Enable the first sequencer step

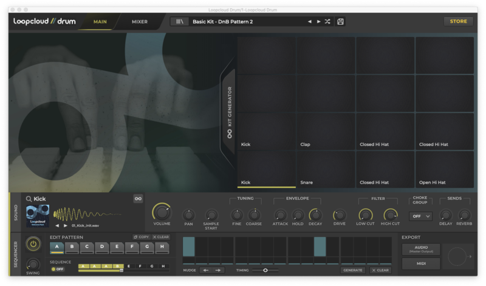[x=189, y=247]
